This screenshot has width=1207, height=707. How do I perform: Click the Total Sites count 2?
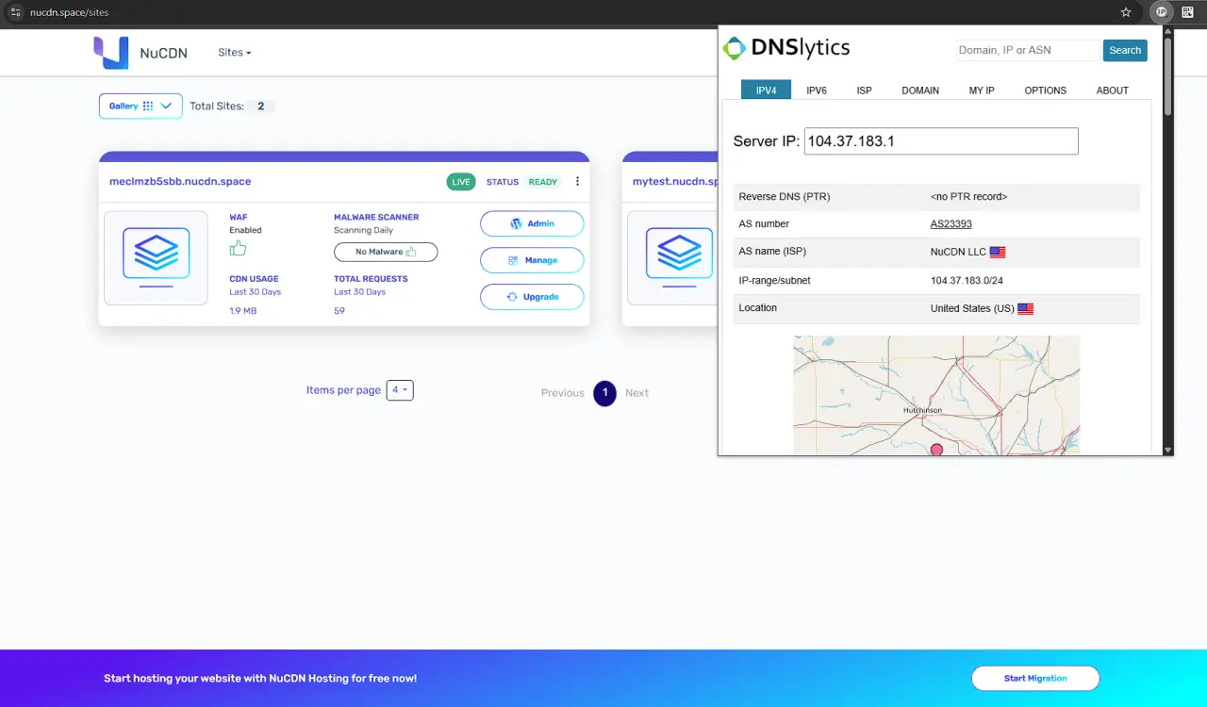(x=261, y=107)
